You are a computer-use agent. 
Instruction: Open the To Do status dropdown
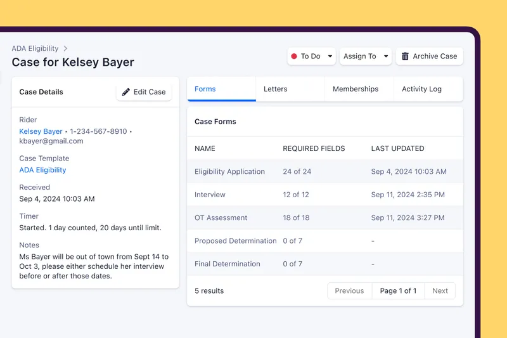coord(312,56)
